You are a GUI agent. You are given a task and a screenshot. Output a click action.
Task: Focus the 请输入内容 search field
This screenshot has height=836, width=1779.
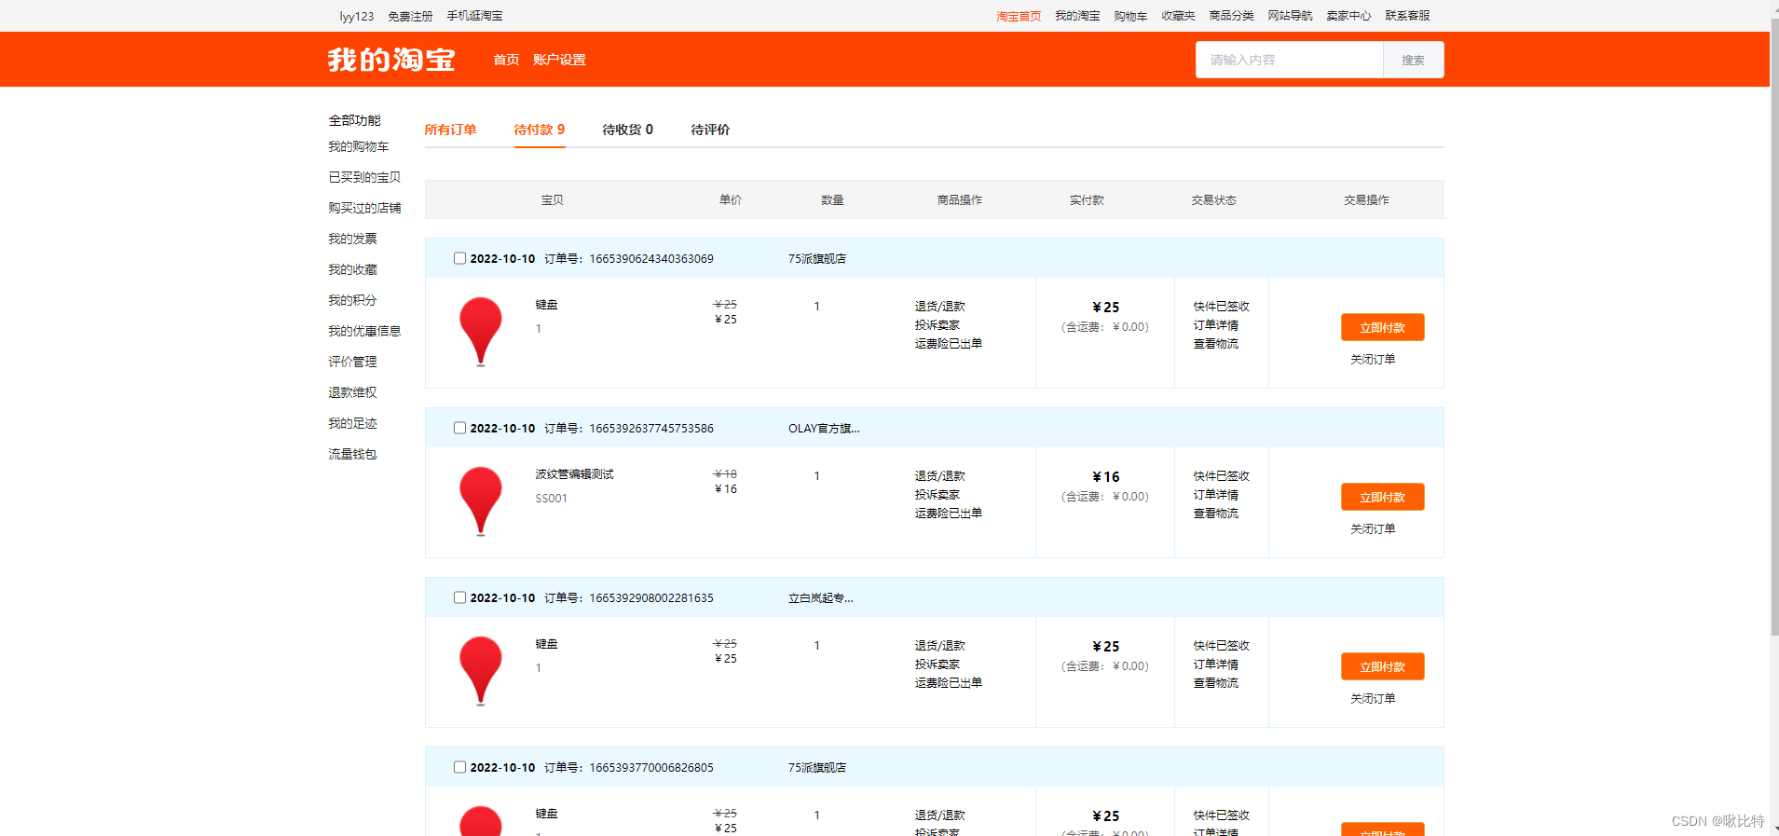[1290, 60]
